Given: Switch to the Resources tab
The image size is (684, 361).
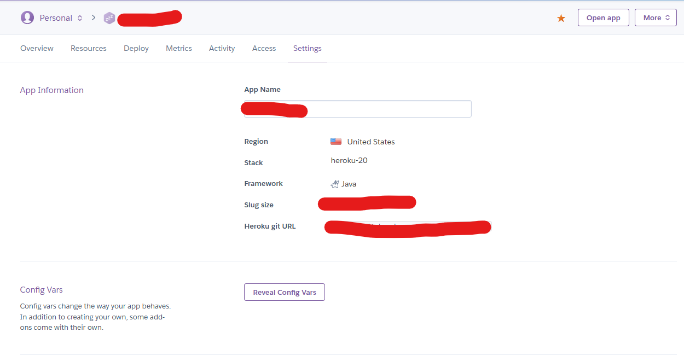Looking at the screenshot, I should point(89,48).
